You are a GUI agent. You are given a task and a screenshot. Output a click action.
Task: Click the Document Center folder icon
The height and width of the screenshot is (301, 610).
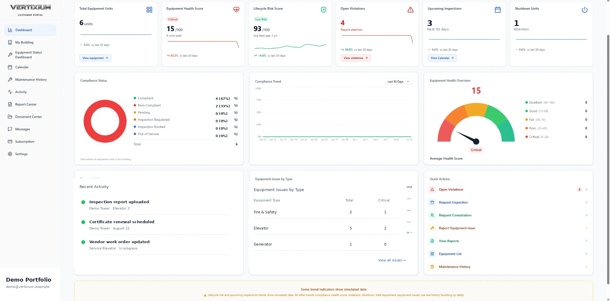[x=10, y=117]
